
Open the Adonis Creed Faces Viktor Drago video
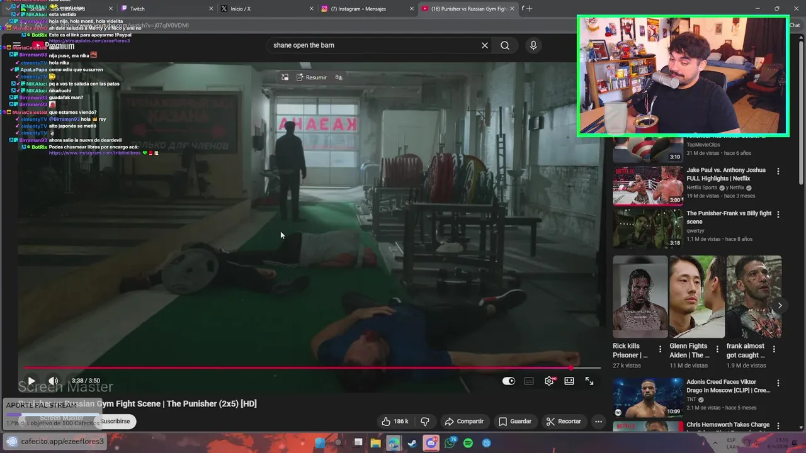coord(648,397)
